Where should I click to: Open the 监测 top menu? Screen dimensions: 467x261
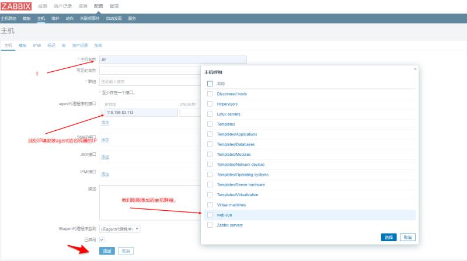click(43, 6)
